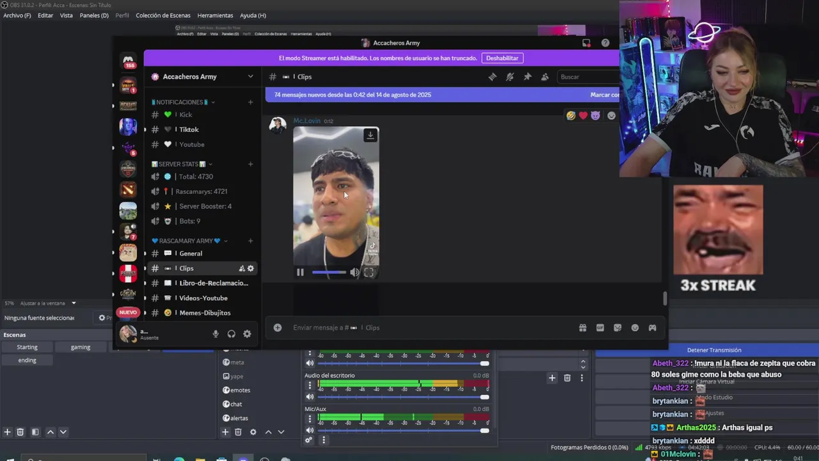React with the purple devil emoji
The image size is (819, 461).
(596, 115)
